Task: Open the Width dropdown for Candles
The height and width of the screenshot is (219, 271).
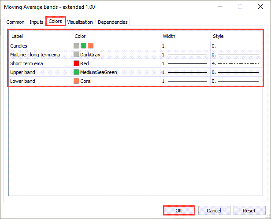Action: 185,45
